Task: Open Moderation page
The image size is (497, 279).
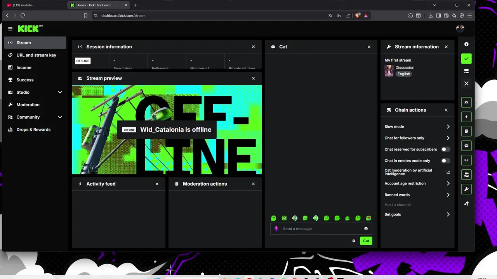Action: click(x=35, y=105)
